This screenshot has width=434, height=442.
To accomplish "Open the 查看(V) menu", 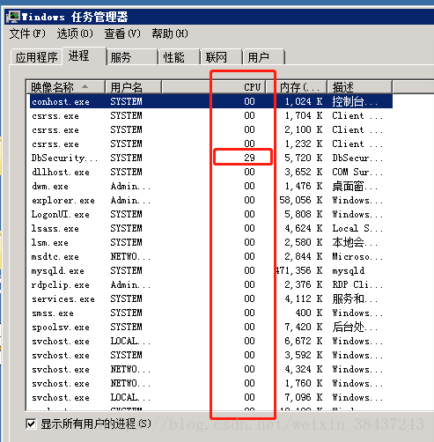I will [x=122, y=33].
